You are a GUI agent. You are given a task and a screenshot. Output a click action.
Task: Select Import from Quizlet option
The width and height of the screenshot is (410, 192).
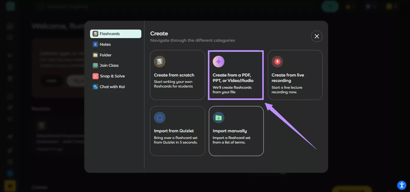[x=177, y=131]
